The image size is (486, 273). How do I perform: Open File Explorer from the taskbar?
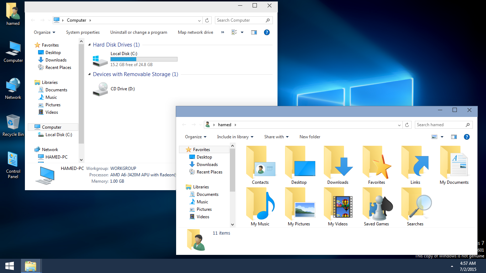pos(31,266)
